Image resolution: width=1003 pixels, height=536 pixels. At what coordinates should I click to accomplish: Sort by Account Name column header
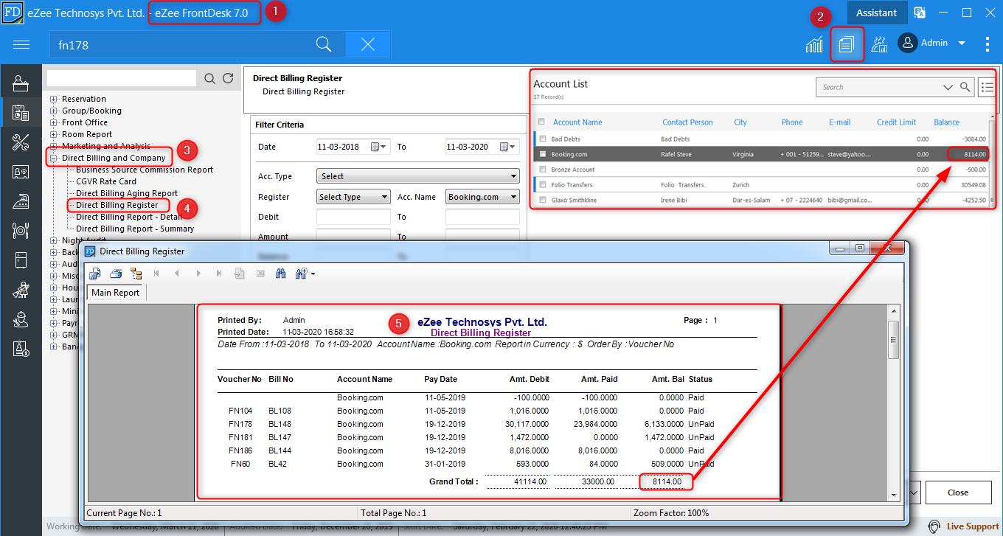(577, 122)
